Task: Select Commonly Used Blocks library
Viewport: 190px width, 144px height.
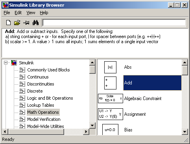Action: click(48, 70)
